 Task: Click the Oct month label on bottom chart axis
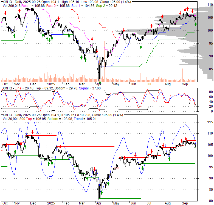coord(5,203)
